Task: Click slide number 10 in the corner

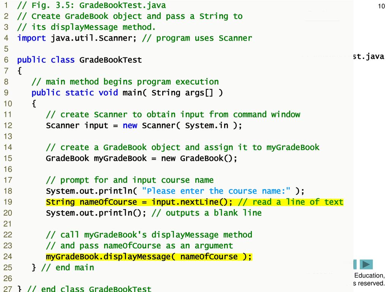Action: [x=381, y=6]
